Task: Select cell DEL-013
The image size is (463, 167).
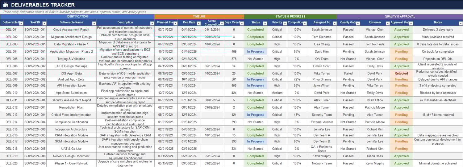Action: click(12, 115)
